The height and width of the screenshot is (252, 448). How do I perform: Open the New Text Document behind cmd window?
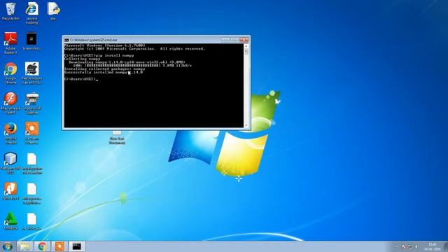click(117, 138)
